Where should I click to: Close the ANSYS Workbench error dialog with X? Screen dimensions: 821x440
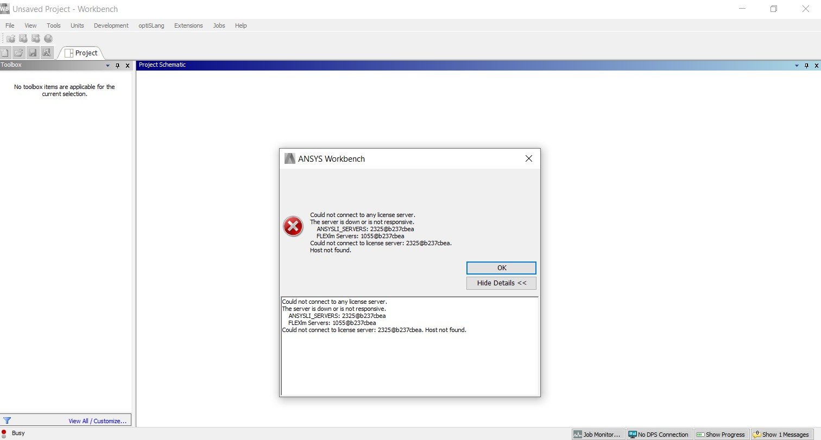click(529, 158)
